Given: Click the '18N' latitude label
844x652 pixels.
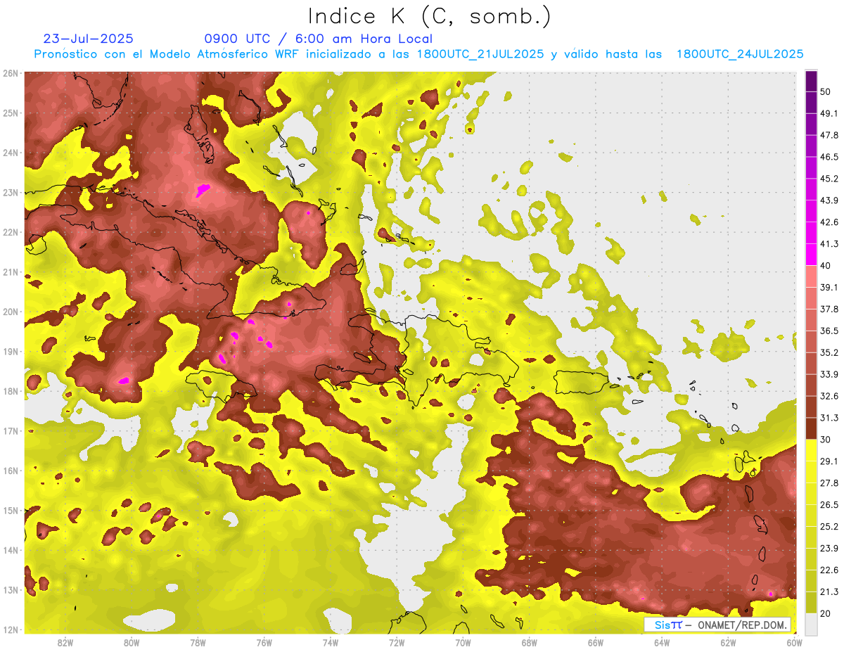Looking at the screenshot, I should [x=11, y=391].
